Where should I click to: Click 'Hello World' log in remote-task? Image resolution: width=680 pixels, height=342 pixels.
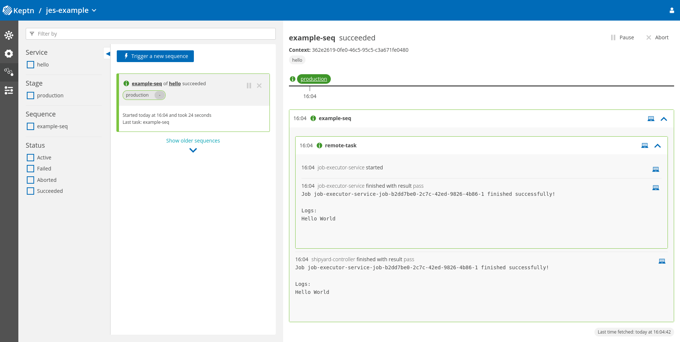[x=318, y=219]
